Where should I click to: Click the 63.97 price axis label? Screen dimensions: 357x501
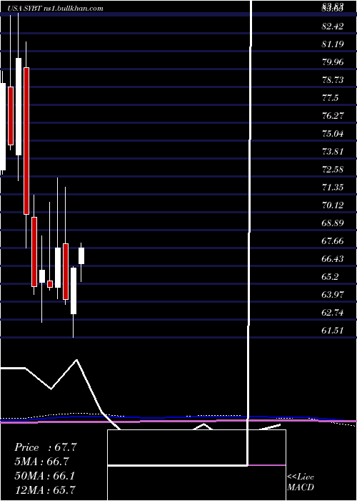333,295
